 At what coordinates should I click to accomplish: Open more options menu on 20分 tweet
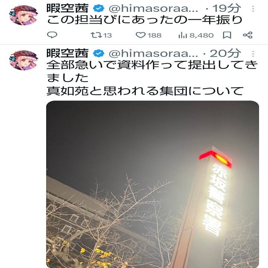coord(253,54)
